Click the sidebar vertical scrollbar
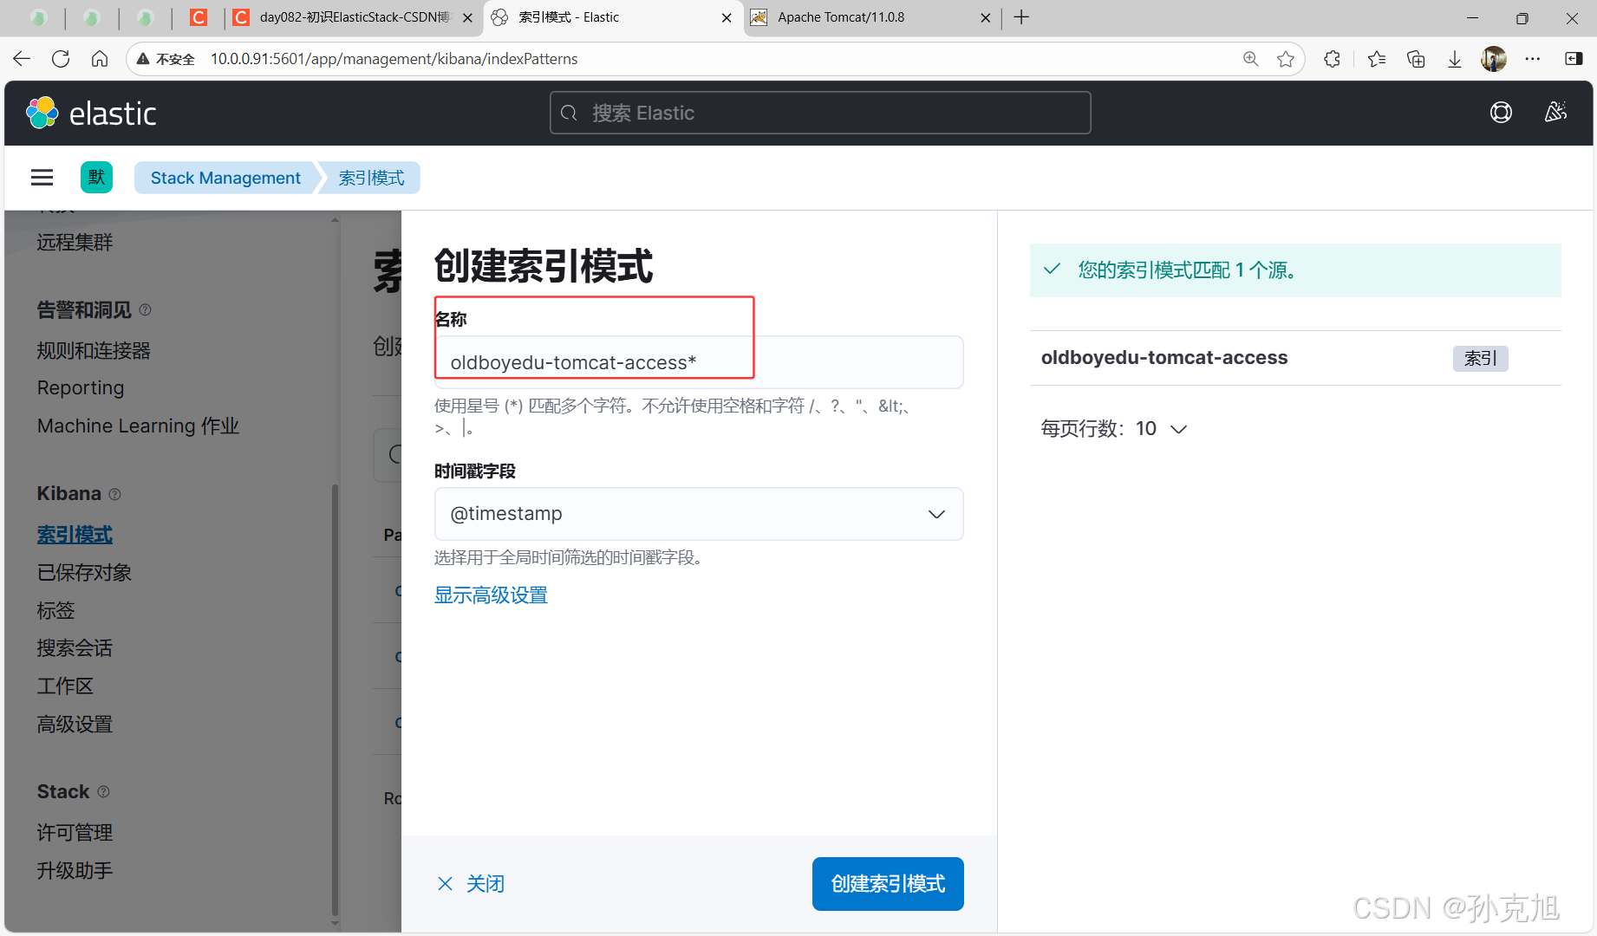The height and width of the screenshot is (936, 1597). click(335, 699)
